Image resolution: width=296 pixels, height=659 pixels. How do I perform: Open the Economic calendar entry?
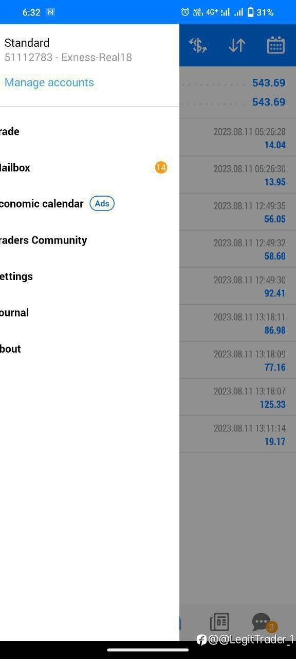(x=89, y=204)
